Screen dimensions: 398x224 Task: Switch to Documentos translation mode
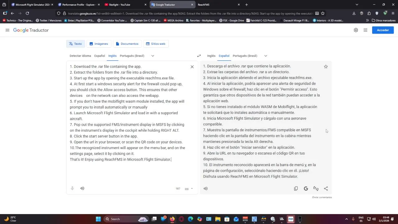127,44
